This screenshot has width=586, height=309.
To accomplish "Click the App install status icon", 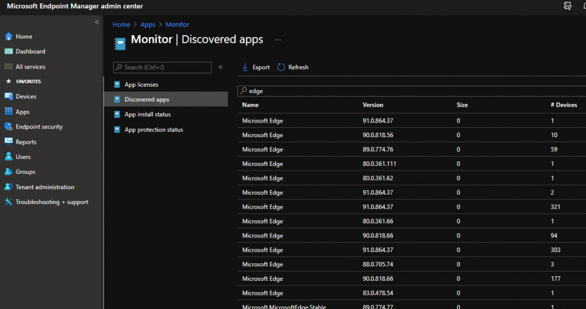I will (x=117, y=114).
